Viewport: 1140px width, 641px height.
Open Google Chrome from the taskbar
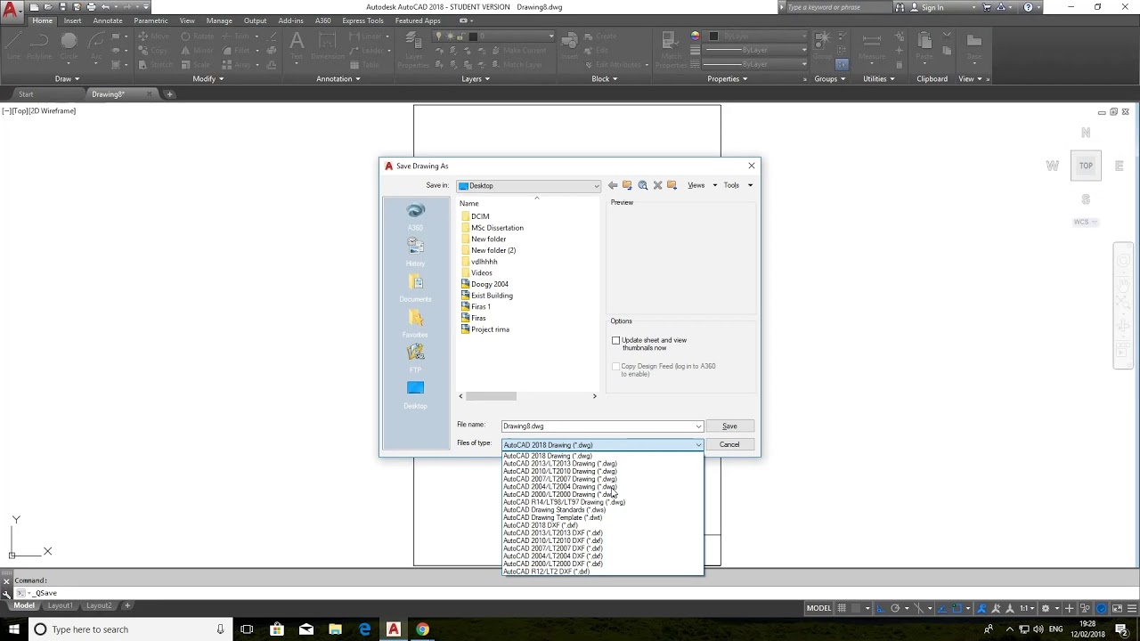(x=422, y=629)
